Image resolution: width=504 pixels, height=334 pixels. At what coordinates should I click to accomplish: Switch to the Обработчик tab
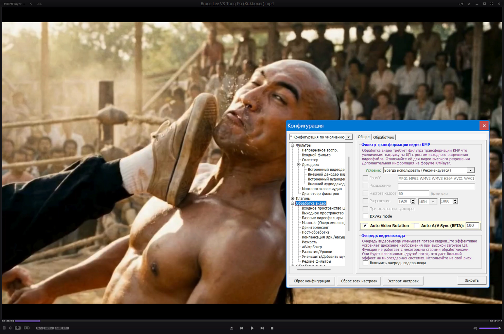(x=384, y=138)
